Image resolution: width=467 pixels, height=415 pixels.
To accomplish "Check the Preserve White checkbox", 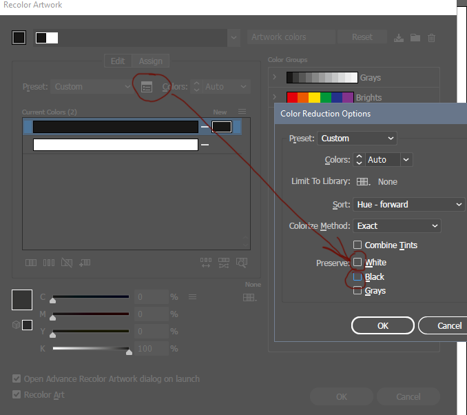I will click(x=357, y=262).
